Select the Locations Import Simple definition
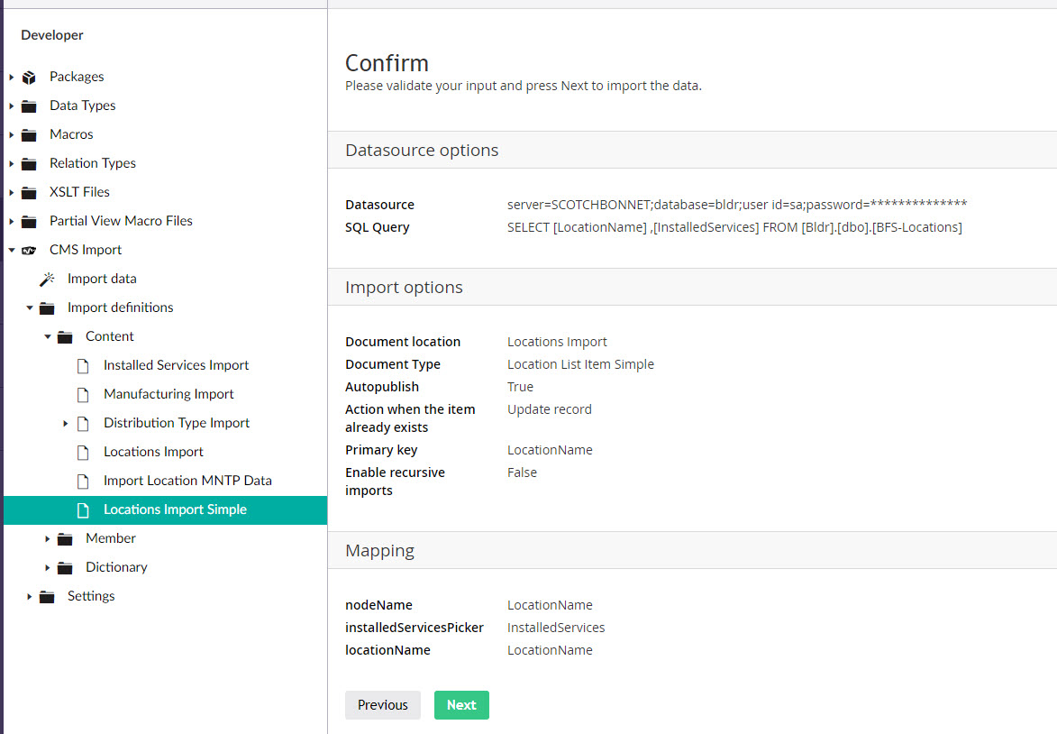1057x734 pixels. click(x=176, y=509)
